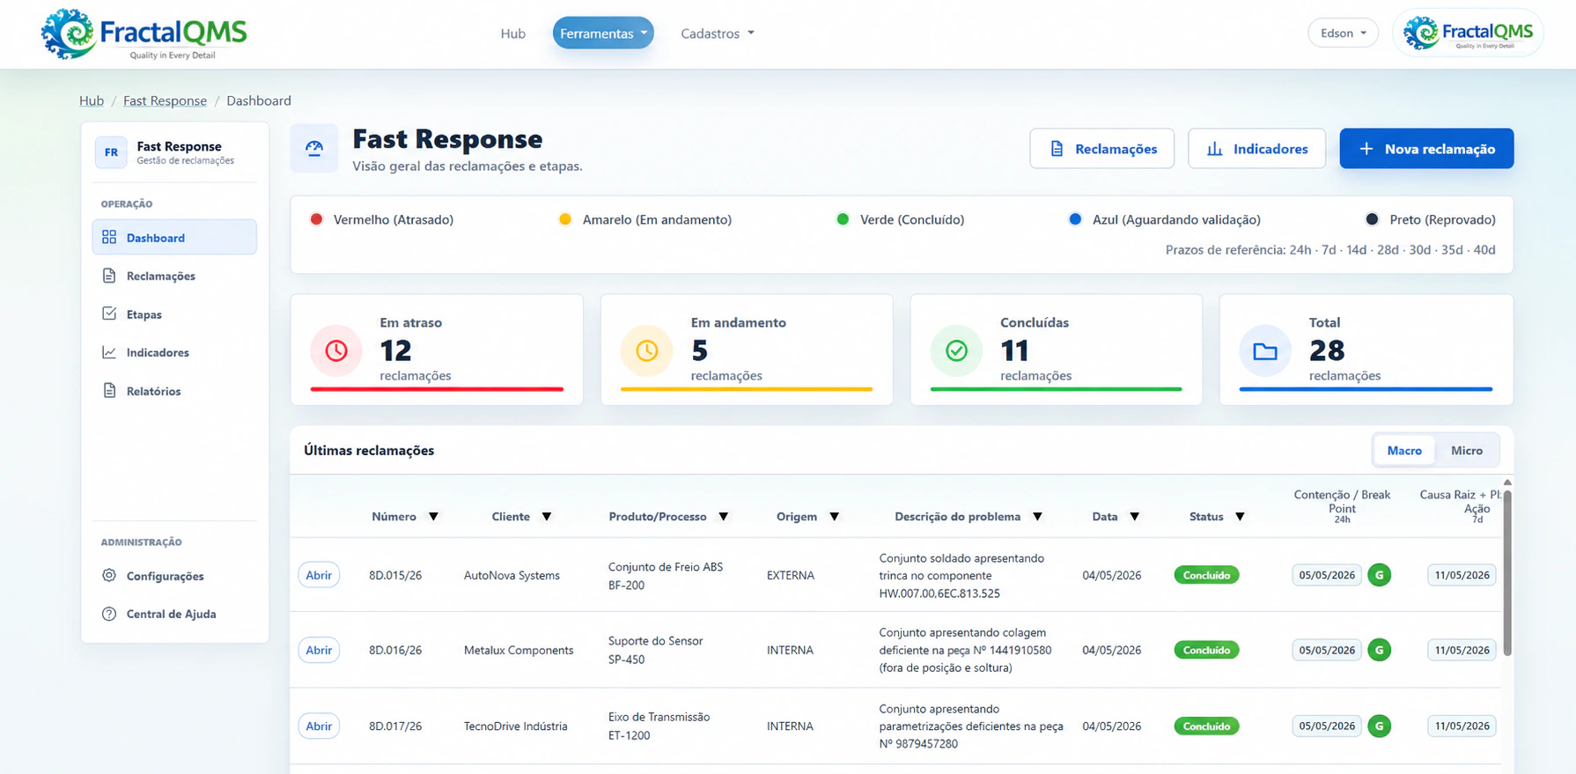
Task: Select Reclamações in the sidebar
Action: 174,276
